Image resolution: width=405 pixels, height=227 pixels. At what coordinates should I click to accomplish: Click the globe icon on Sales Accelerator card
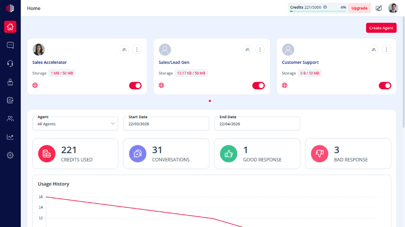point(35,85)
